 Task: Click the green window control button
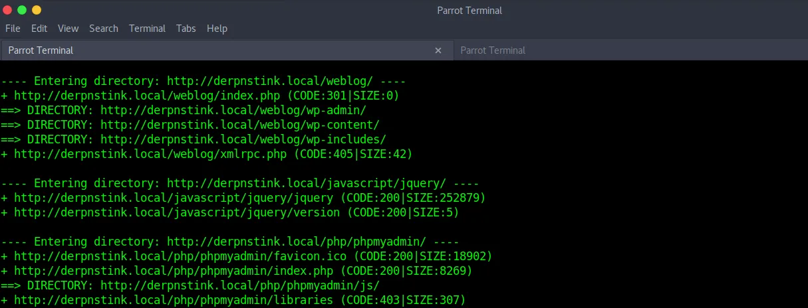click(x=22, y=10)
